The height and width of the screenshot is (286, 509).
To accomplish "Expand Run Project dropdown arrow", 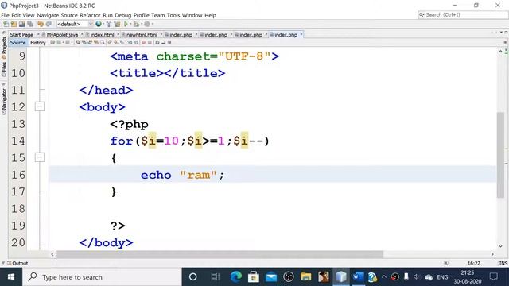I will (x=130, y=24).
